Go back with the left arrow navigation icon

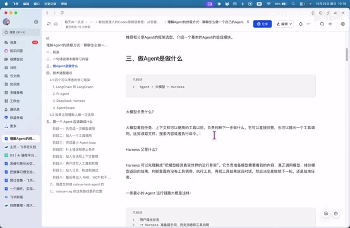[x=47, y=13]
